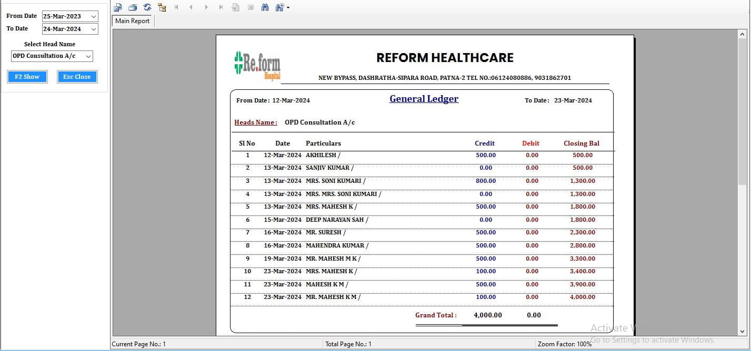Expand the Select Head Name combo box
This screenshot has height=351, width=751.
click(88, 56)
